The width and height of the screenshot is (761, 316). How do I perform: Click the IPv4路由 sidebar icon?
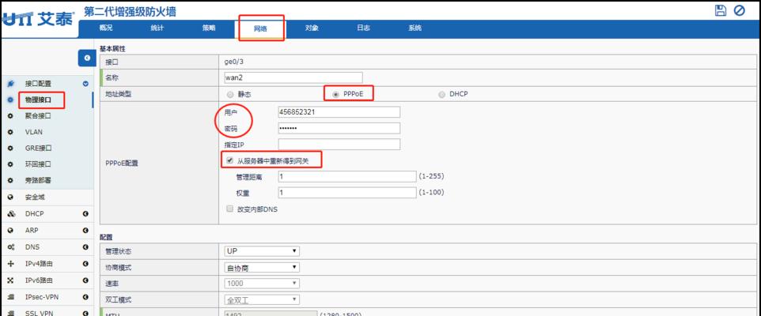[x=11, y=264]
